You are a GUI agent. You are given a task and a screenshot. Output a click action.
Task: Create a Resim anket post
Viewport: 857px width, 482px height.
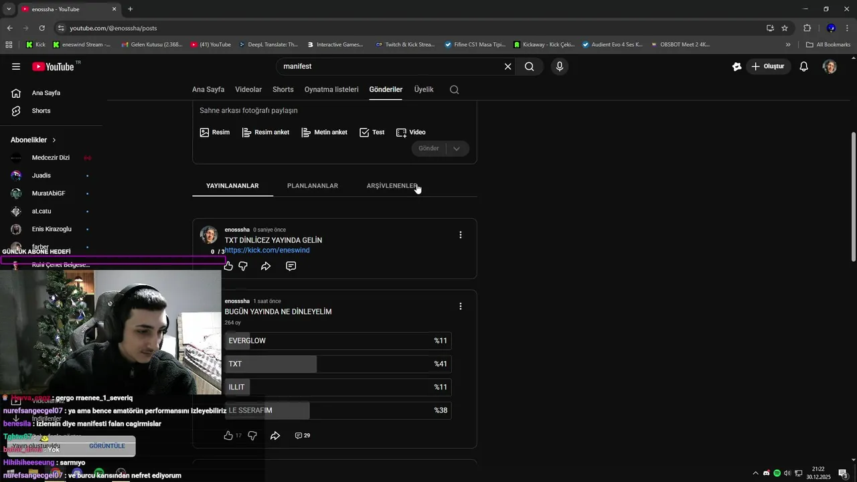point(266,133)
